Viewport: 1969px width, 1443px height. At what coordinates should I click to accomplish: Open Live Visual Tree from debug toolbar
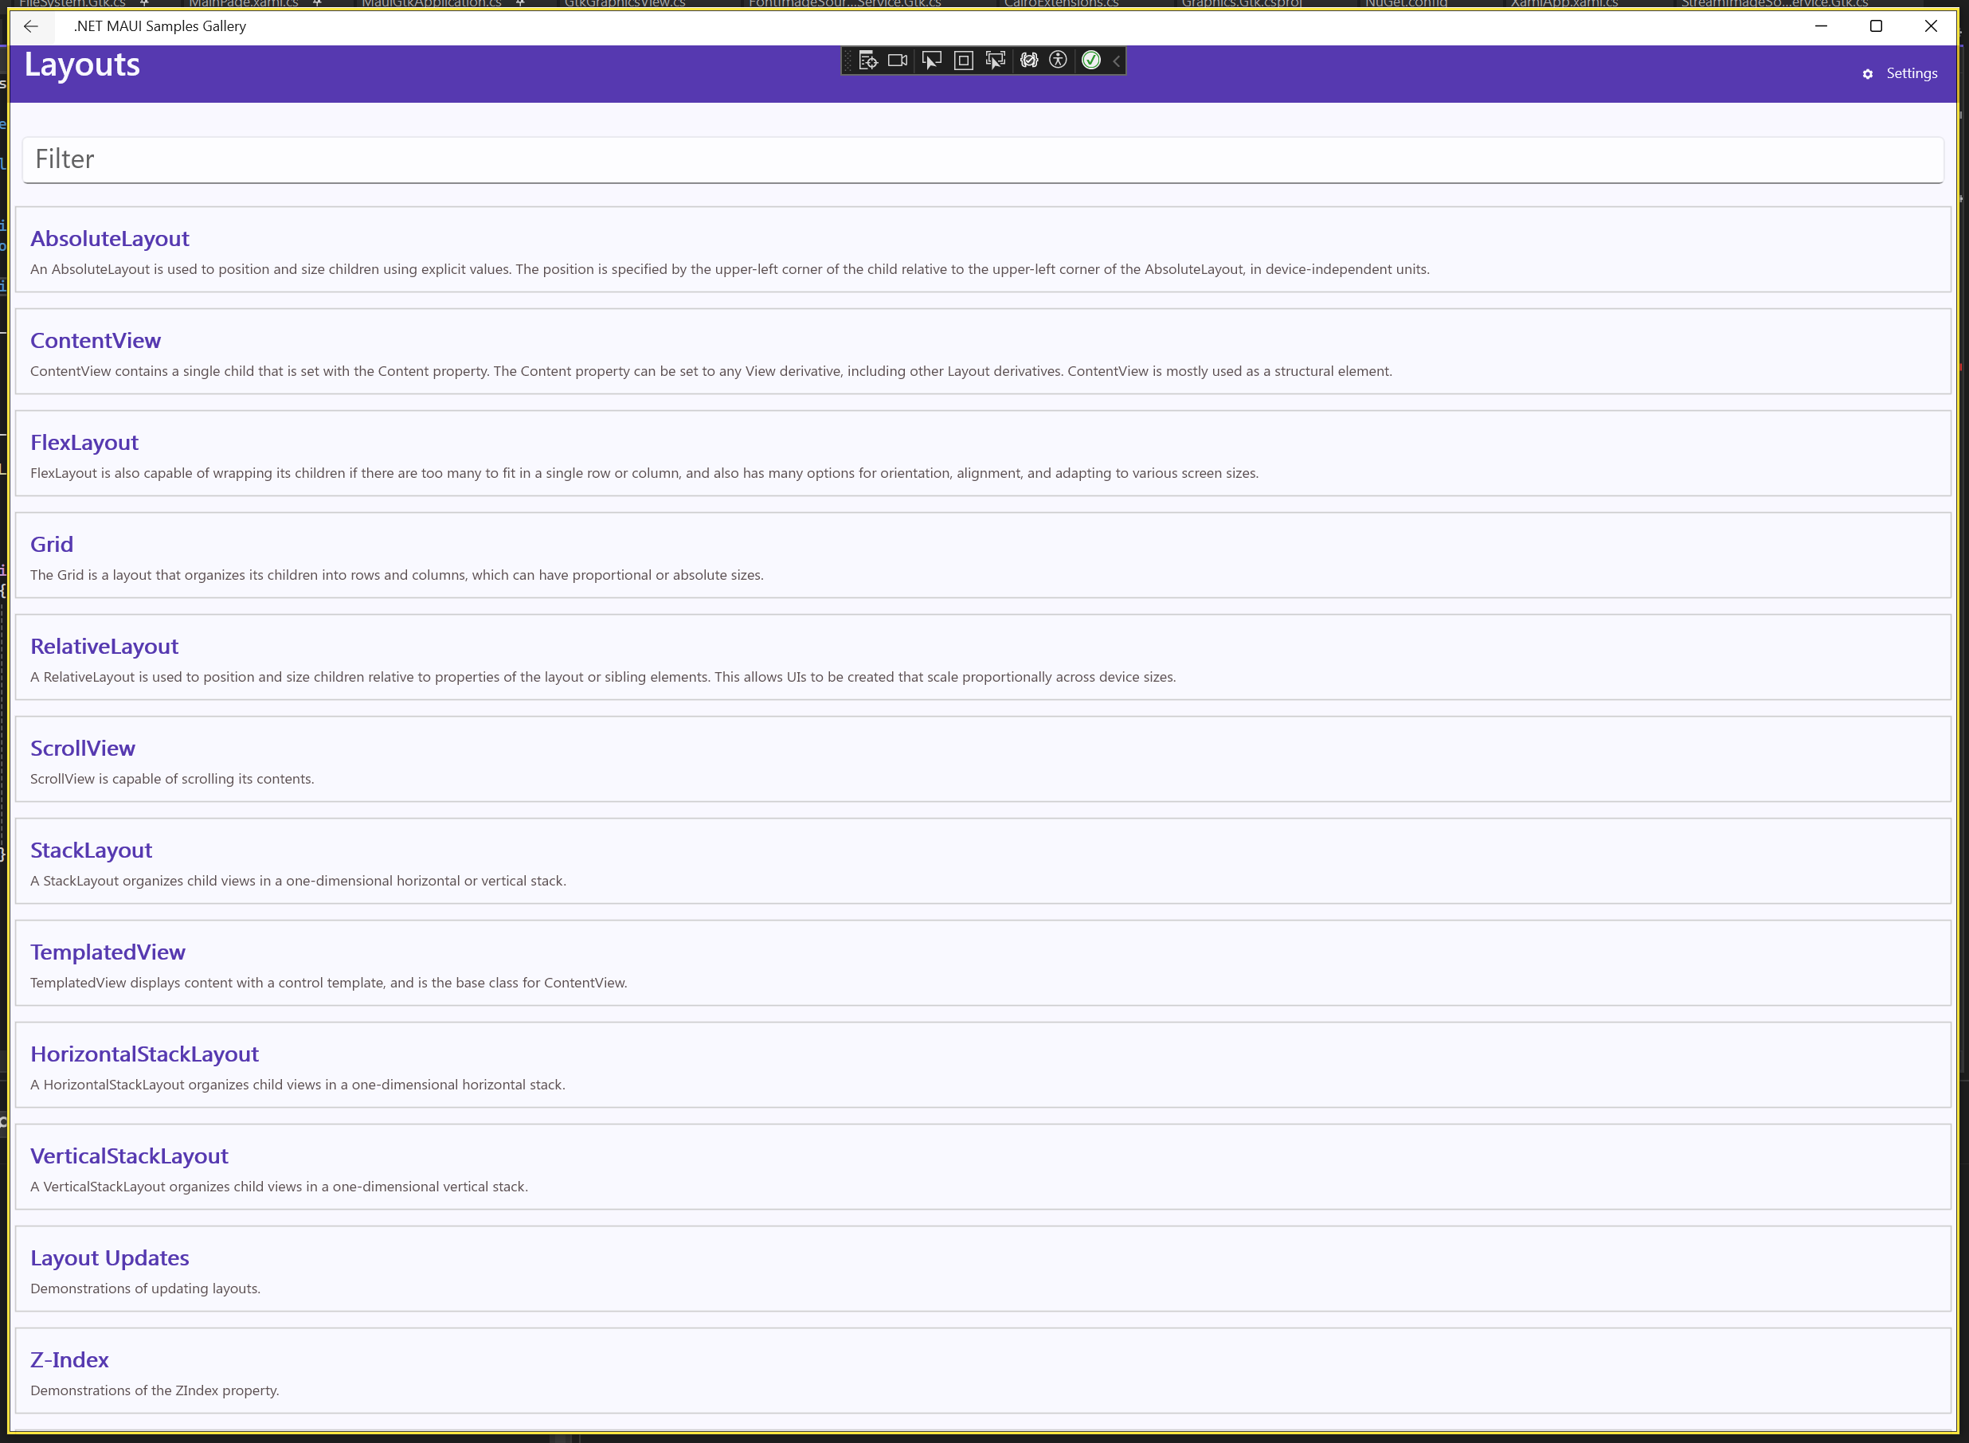(867, 61)
